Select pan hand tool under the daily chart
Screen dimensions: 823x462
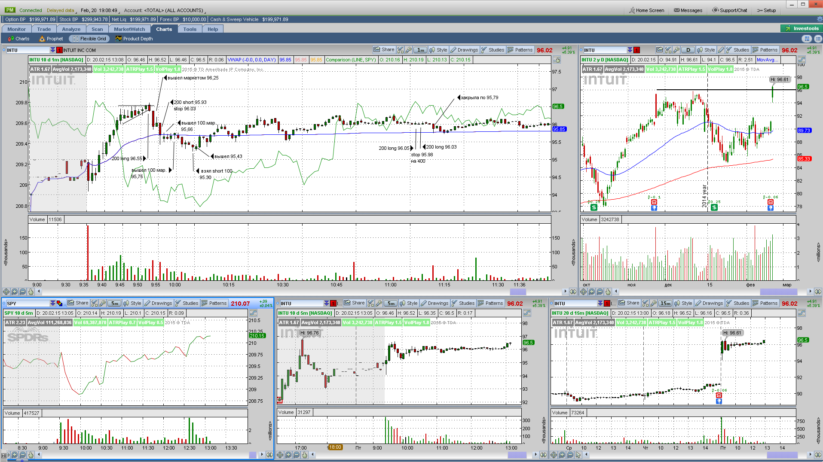608,292
